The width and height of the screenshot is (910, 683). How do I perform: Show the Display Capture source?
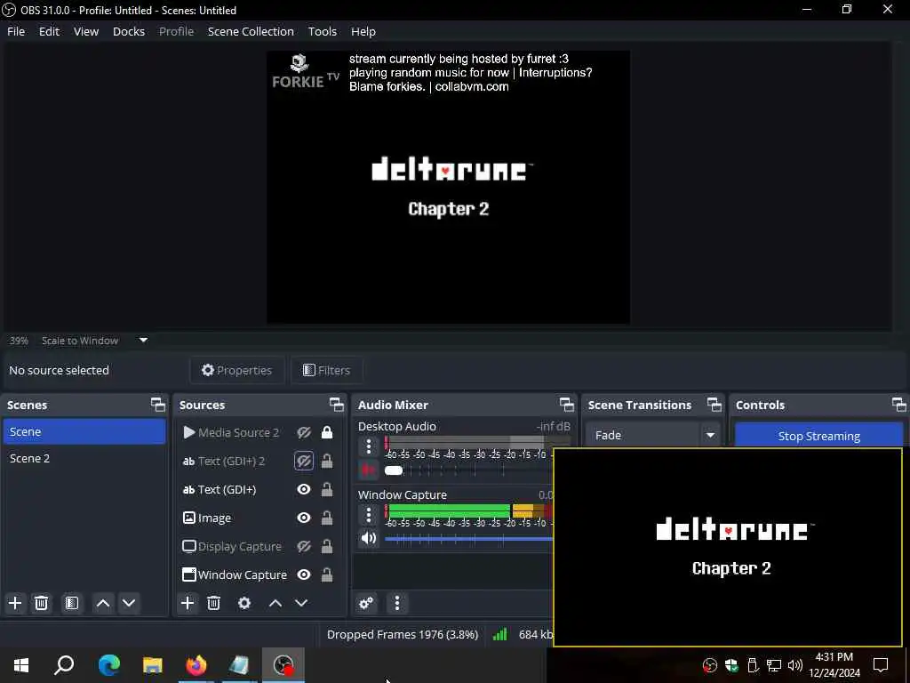pyautogui.click(x=304, y=547)
